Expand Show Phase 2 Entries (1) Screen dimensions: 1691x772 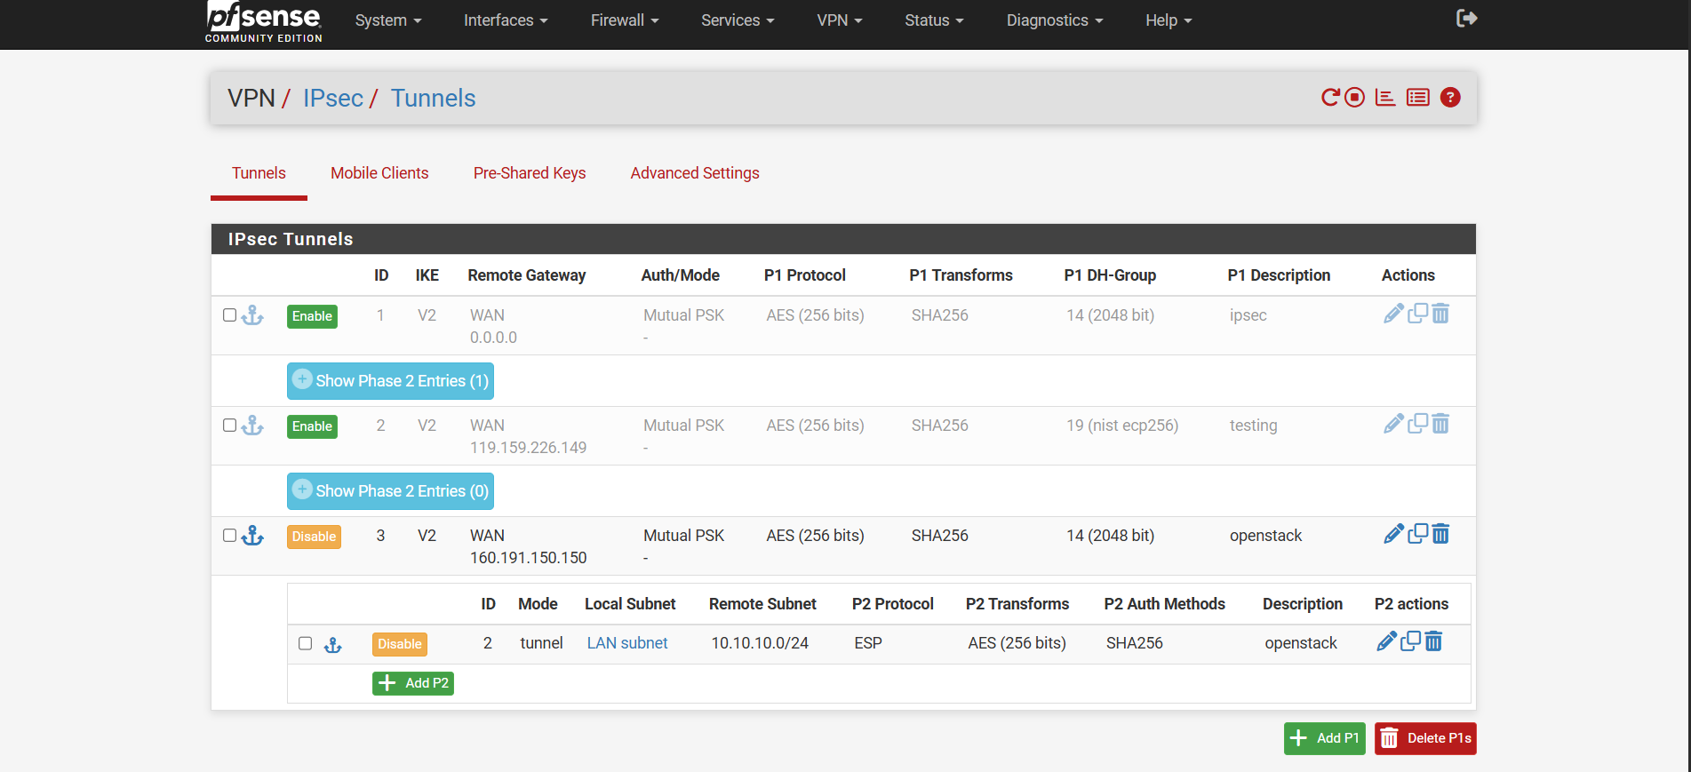point(390,381)
